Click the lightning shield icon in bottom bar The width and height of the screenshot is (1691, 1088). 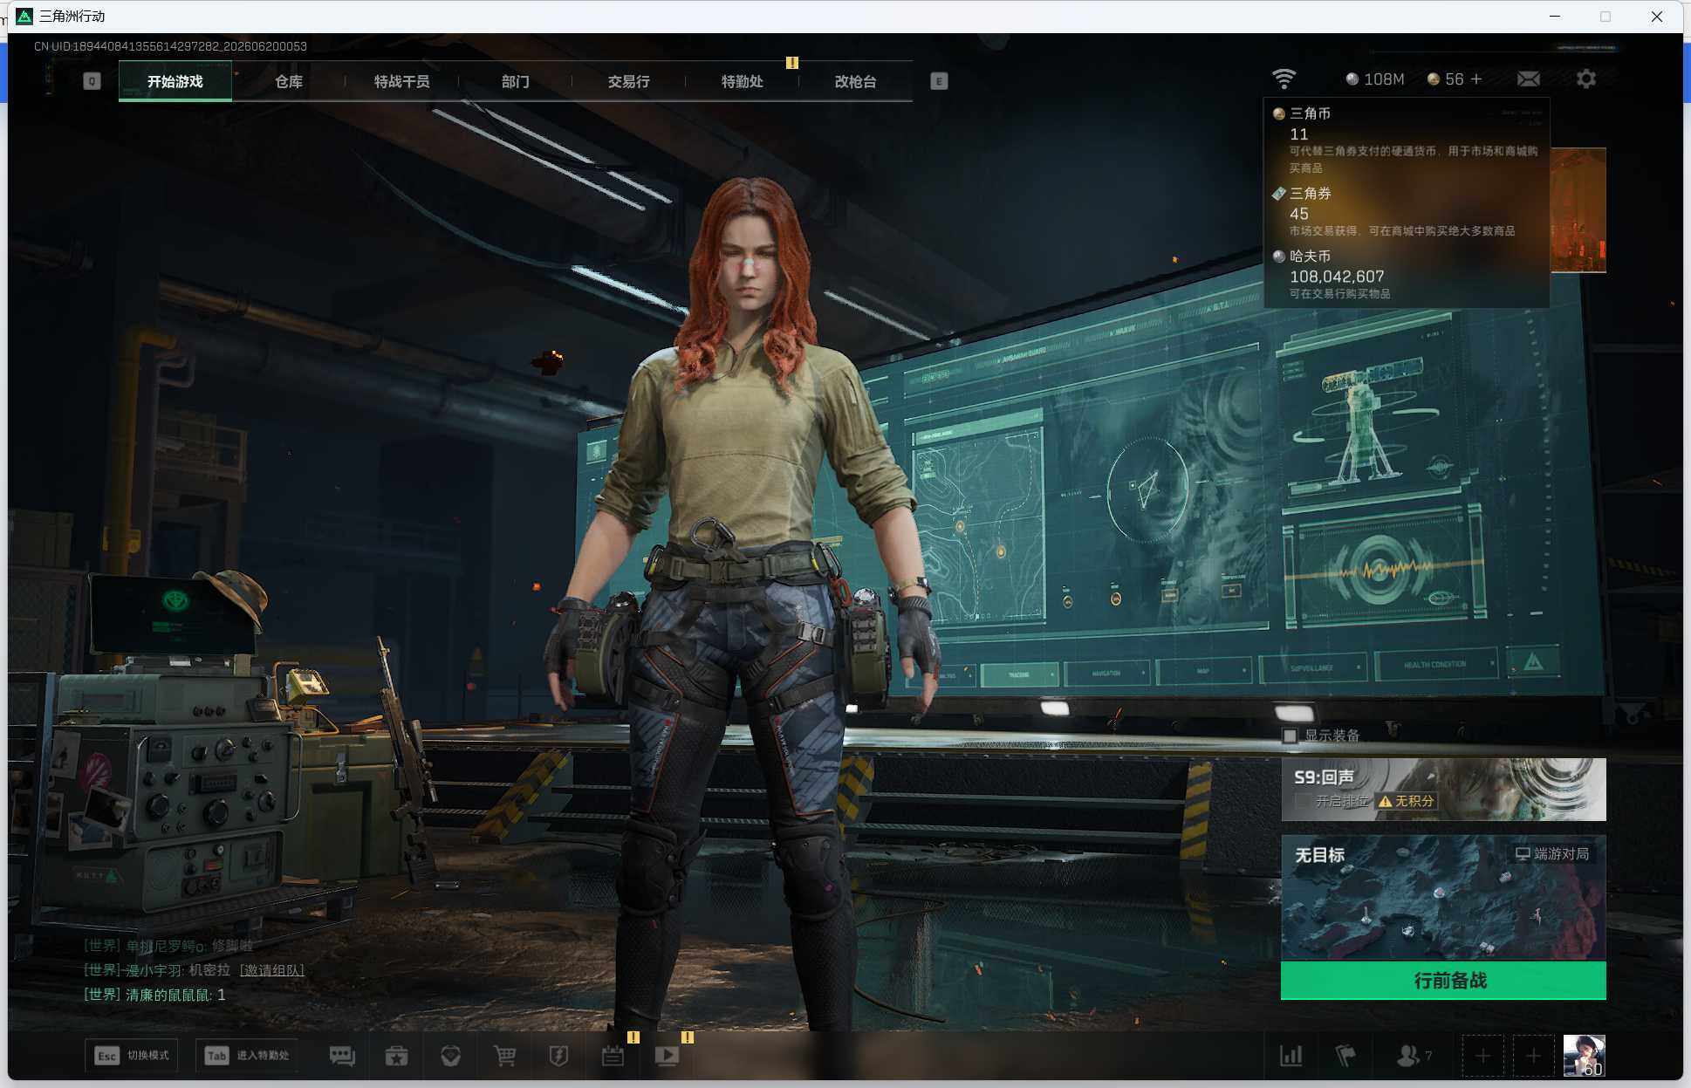(x=558, y=1056)
